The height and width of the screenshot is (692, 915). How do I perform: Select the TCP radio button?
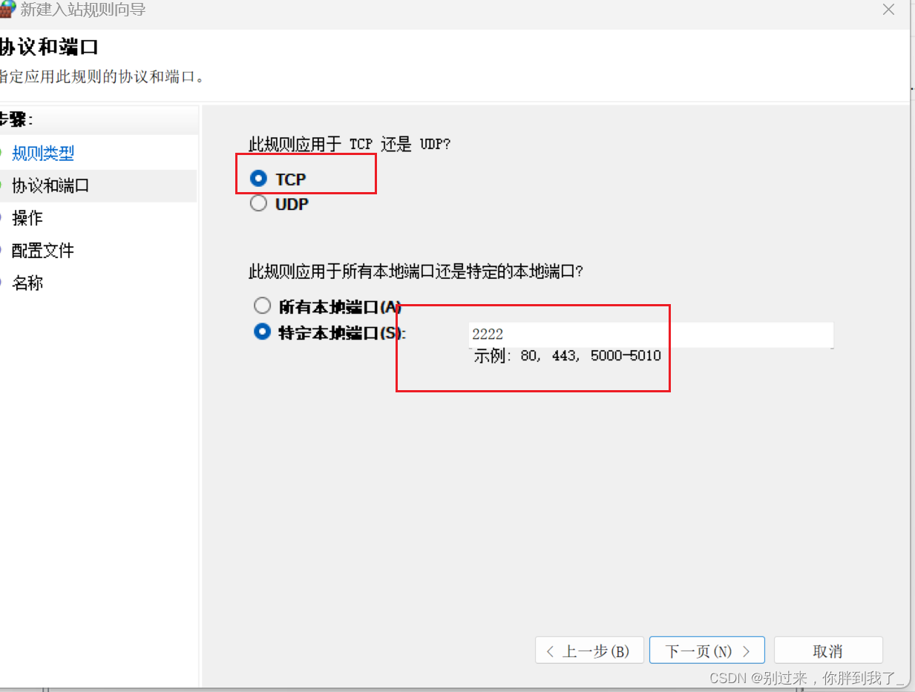pos(258,178)
